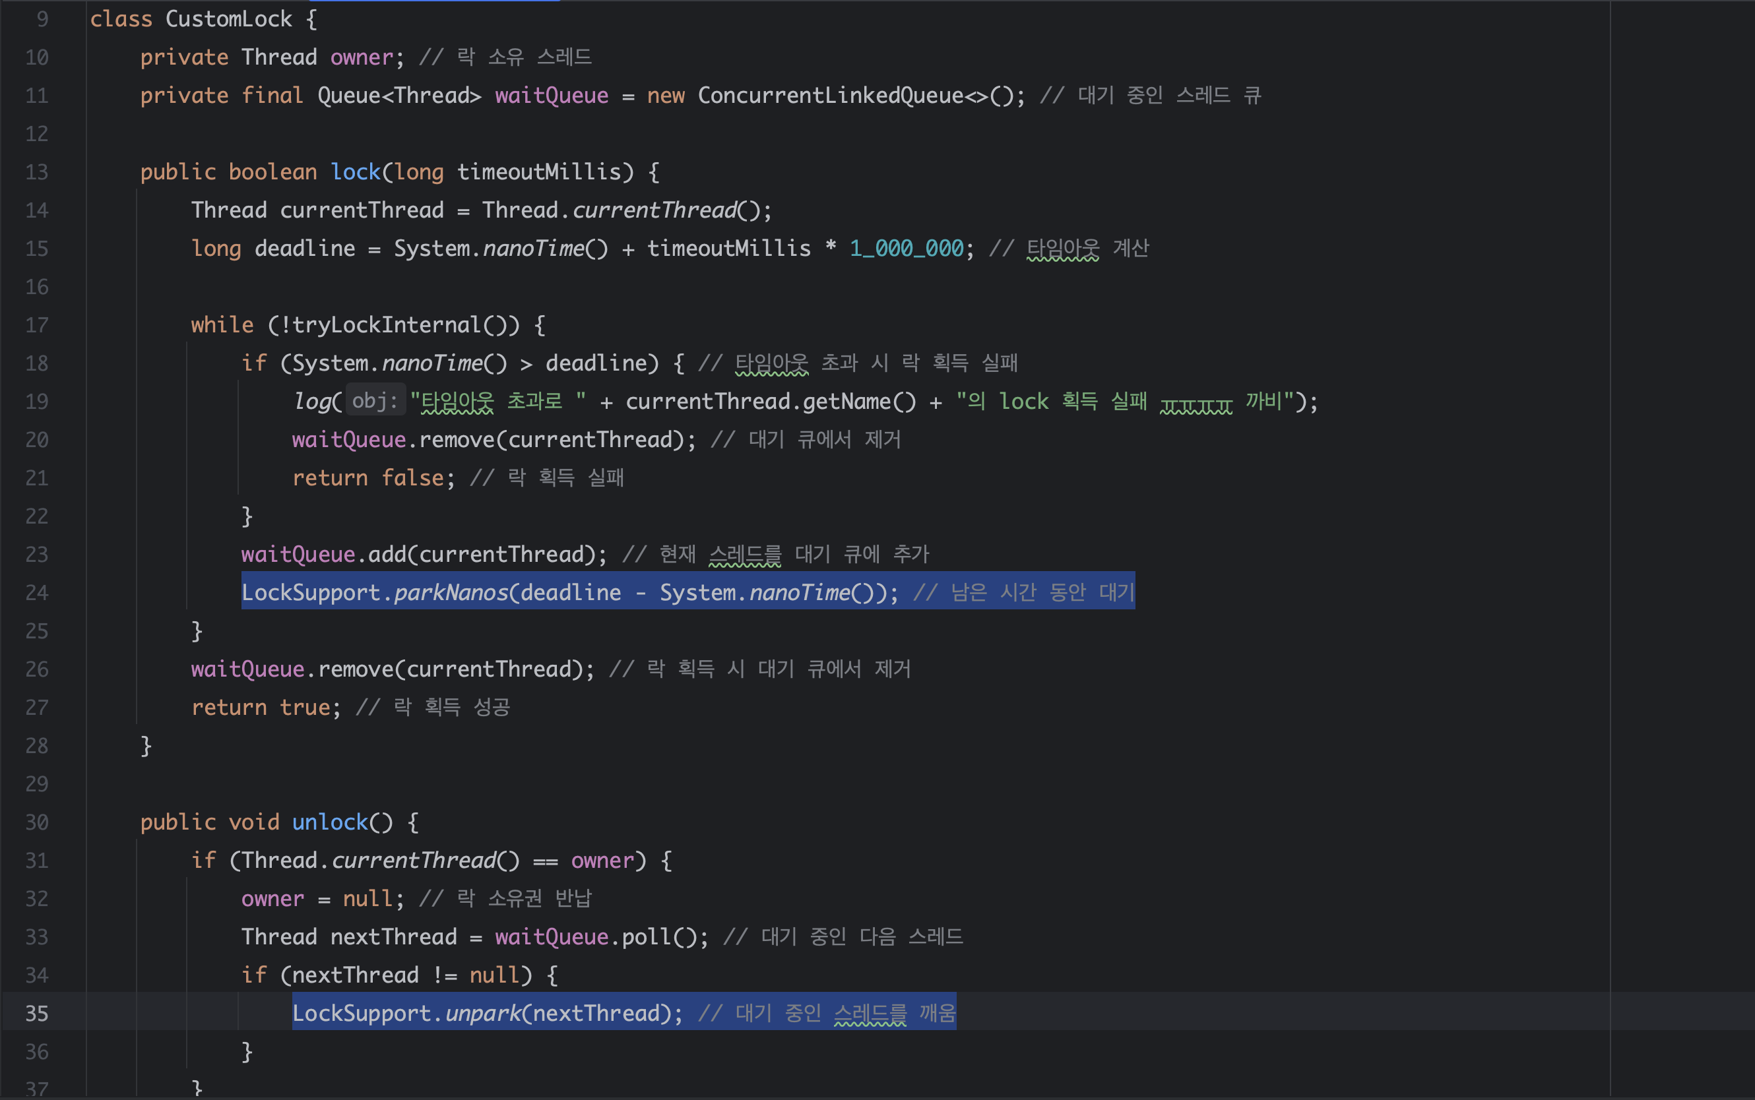Screen dimensions: 1755x1100
Task: Click unpark in the highlighted line 35
Action: tap(483, 1013)
